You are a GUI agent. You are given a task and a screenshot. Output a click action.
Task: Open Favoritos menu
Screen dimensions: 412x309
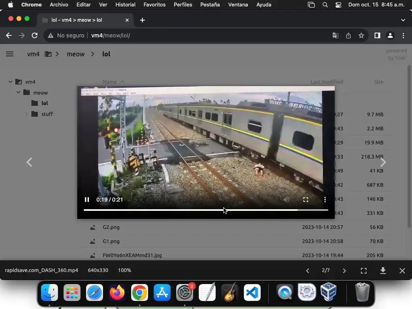(x=154, y=5)
